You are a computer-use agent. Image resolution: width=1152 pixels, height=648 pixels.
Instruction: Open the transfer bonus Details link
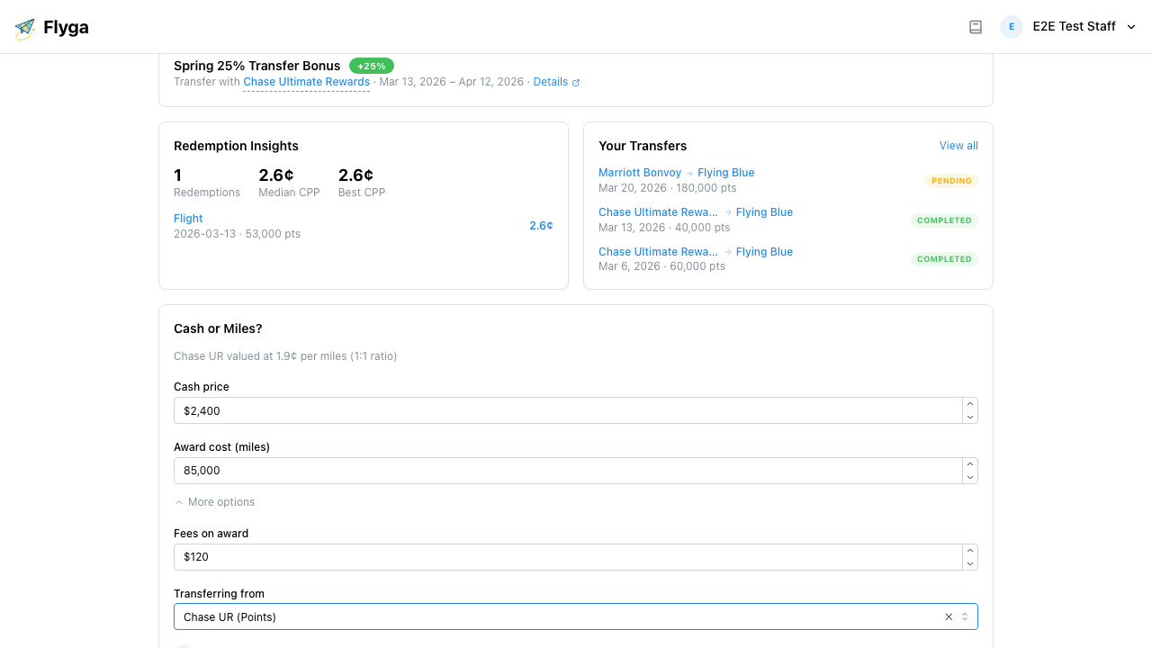click(x=556, y=82)
